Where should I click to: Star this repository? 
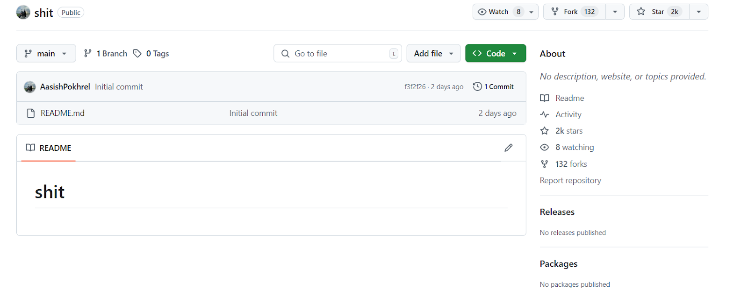tap(659, 12)
